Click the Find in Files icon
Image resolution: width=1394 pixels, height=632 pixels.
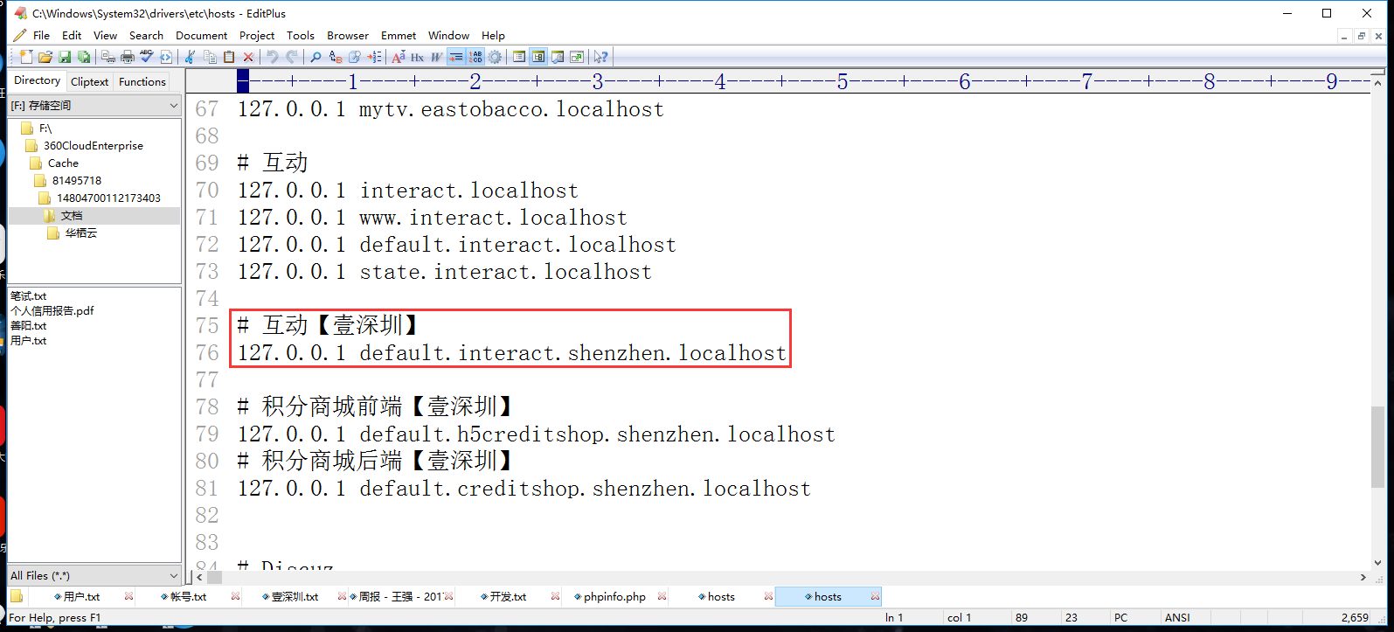(x=355, y=57)
